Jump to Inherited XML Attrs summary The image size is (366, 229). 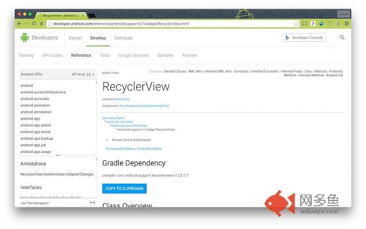point(218,71)
